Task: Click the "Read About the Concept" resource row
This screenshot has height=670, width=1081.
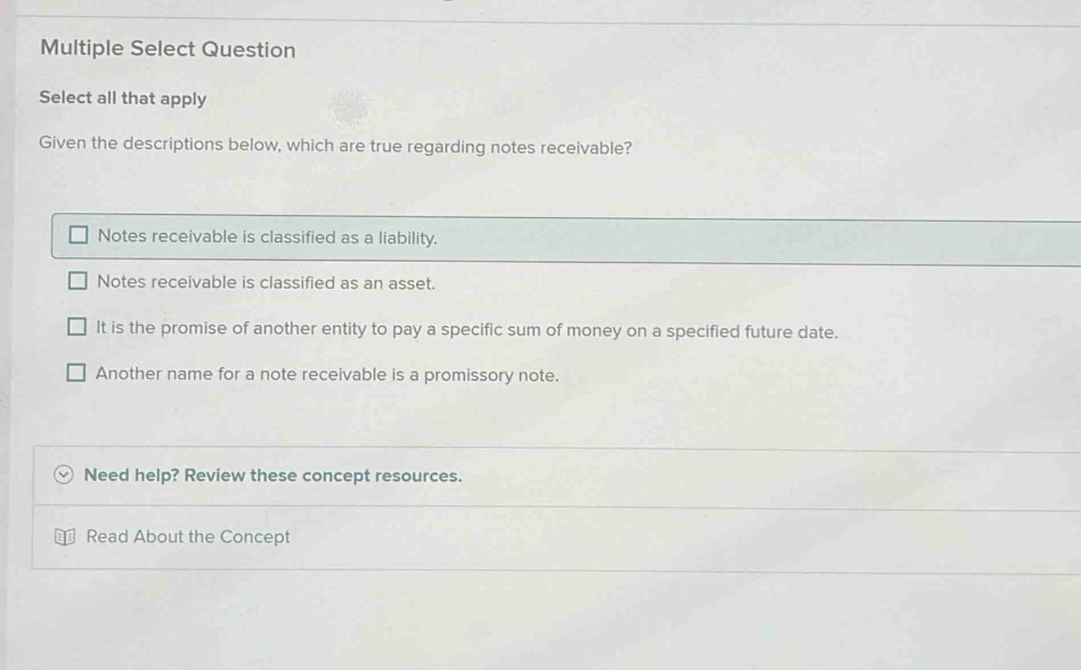Action: point(188,537)
